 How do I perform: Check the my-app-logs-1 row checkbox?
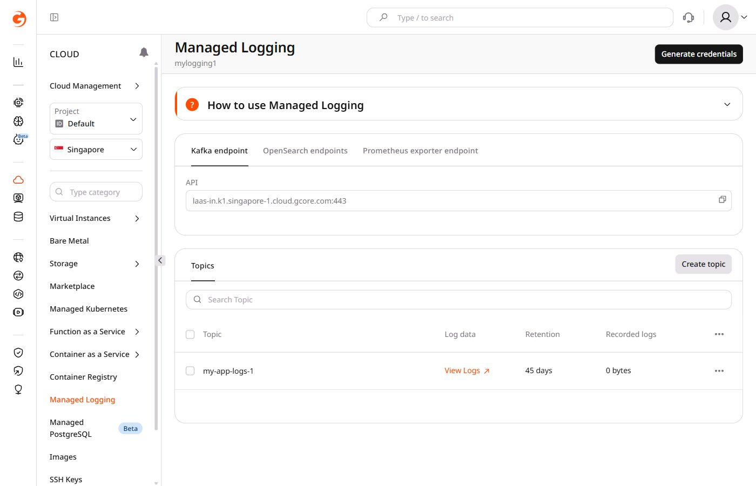click(190, 371)
